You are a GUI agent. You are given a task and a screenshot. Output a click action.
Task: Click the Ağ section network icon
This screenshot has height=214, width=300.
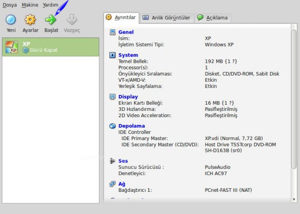(113, 184)
